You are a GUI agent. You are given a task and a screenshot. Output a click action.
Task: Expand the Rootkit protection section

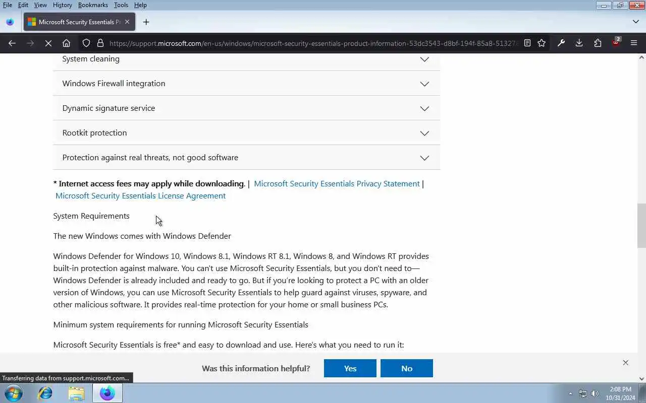(246, 133)
